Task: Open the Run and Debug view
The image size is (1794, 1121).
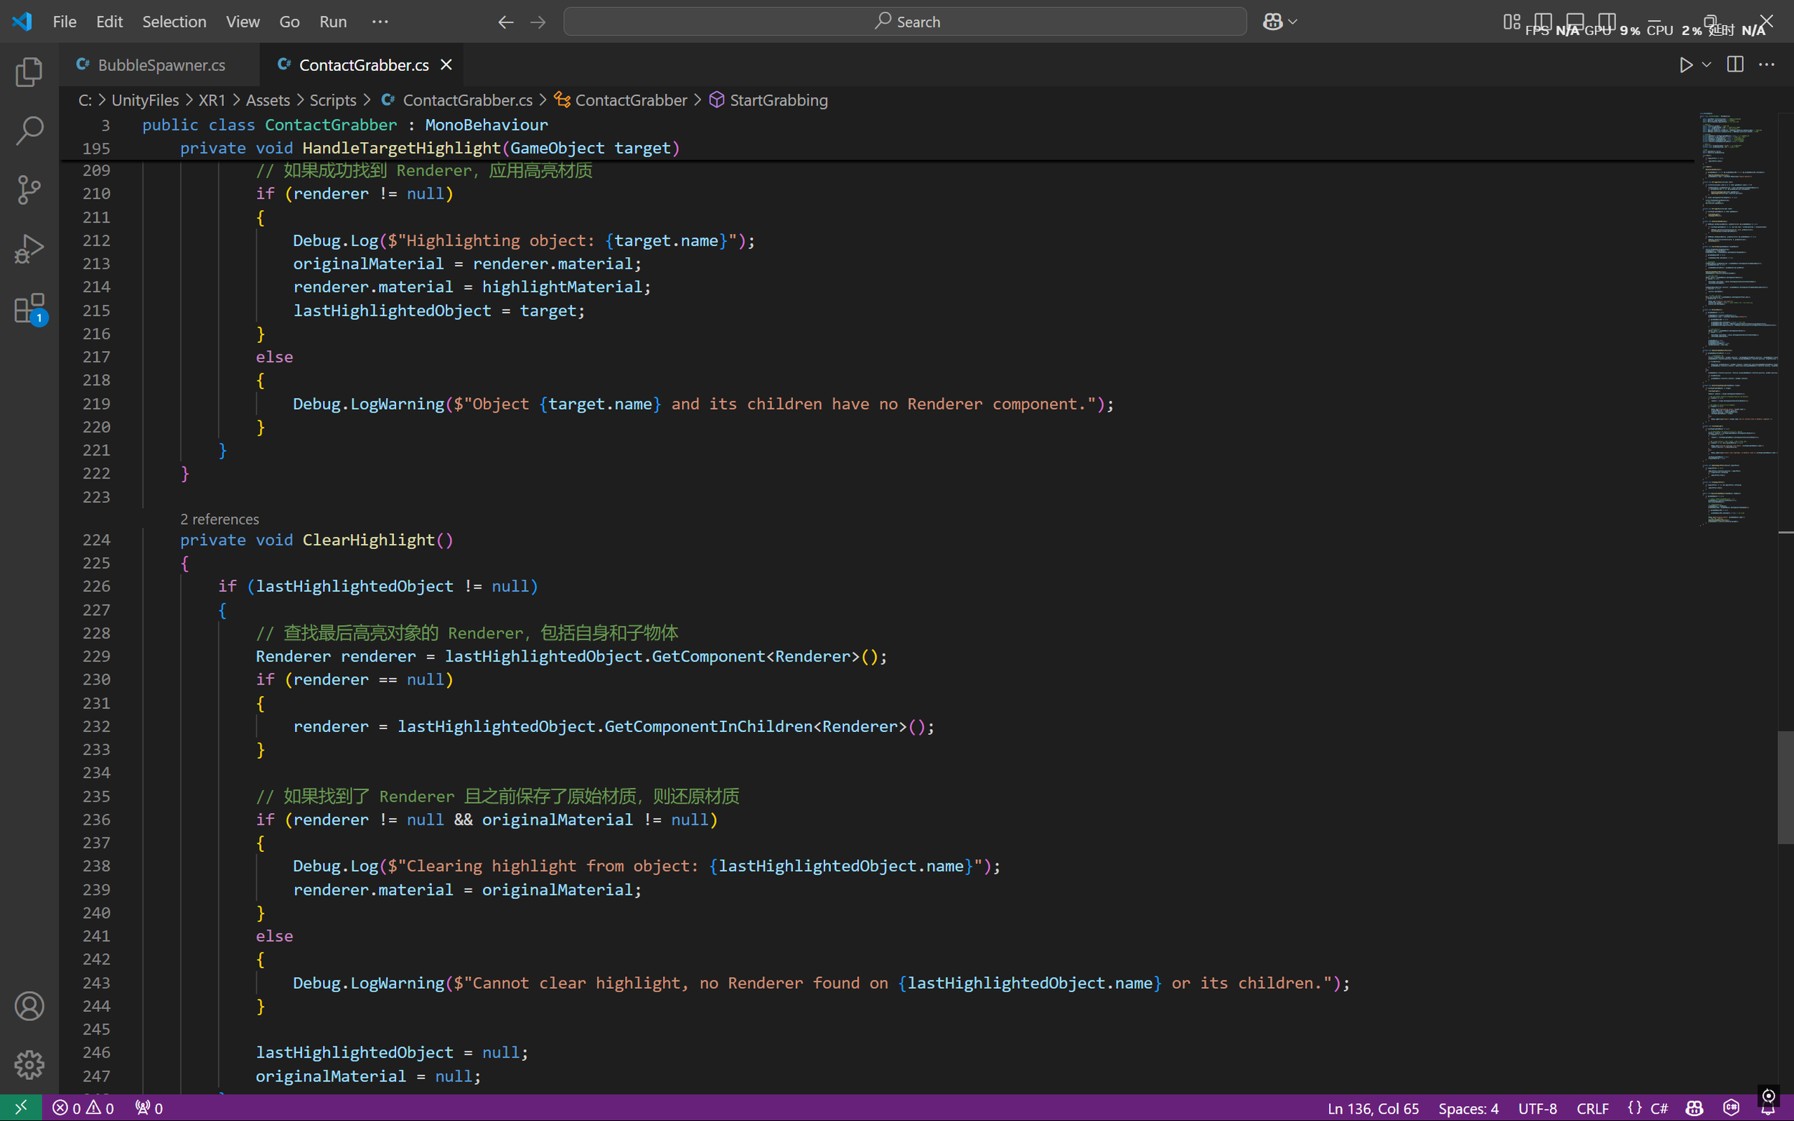Action: click(29, 249)
